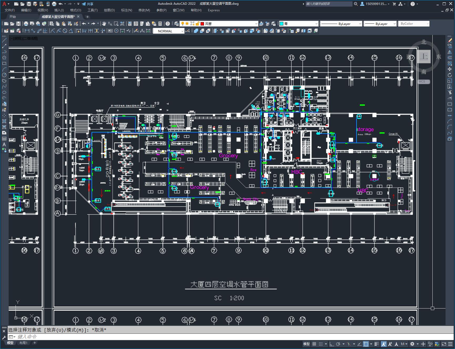Screen dimensions: 455x349
Task: Click the Plot (print) icon in quick access toolbar
Action: pyautogui.click(x=54, y=4)
